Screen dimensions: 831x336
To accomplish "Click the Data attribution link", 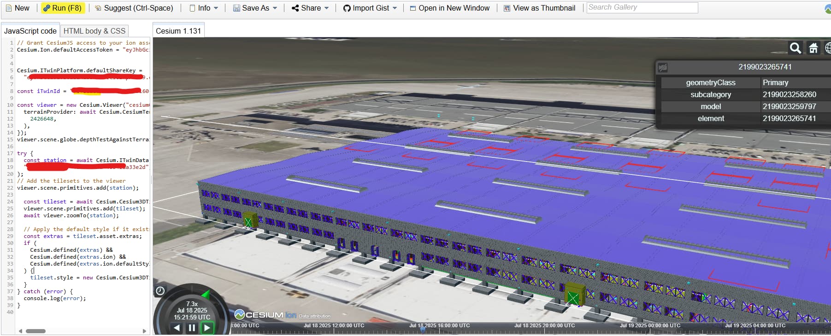I will (314, 316).
